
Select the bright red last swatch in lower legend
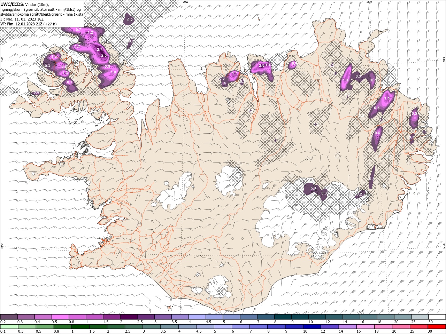pos(436,327)
